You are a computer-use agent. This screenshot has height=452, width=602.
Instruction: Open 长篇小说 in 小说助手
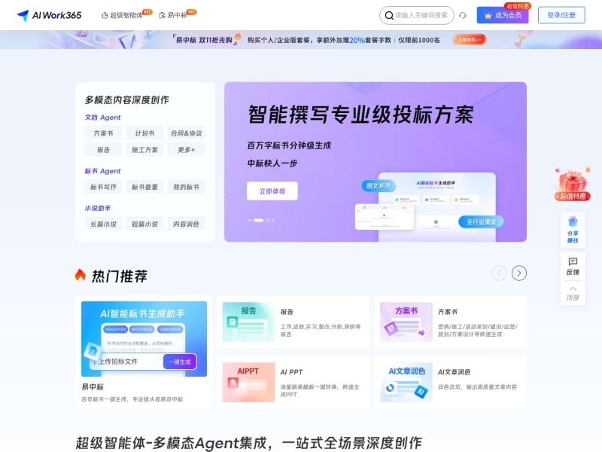[x=103, y=224]
